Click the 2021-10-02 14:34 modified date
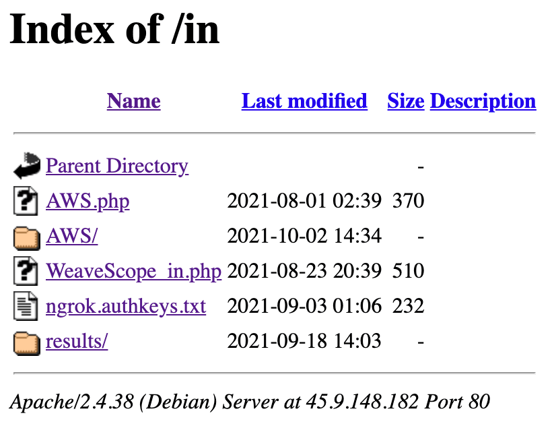Screen dimensions: 554x424 [x=304, y=236]
